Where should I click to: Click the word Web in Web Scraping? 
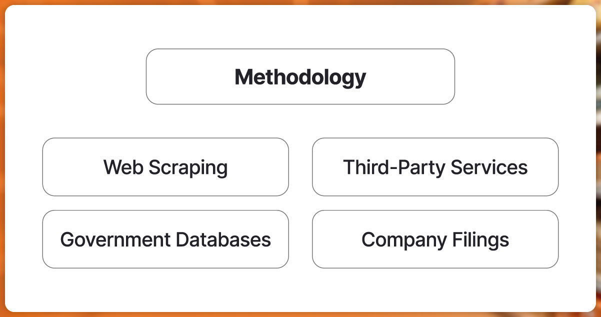tap(118, 167)
